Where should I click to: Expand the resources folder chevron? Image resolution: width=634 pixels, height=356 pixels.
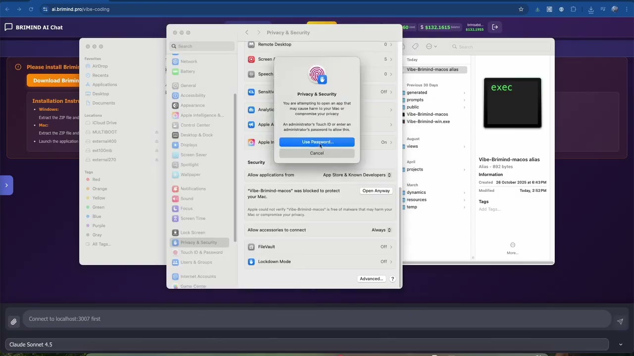(x=464, y=200)
